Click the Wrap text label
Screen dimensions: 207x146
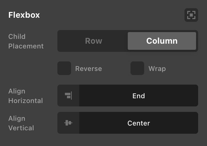[157, 69]
